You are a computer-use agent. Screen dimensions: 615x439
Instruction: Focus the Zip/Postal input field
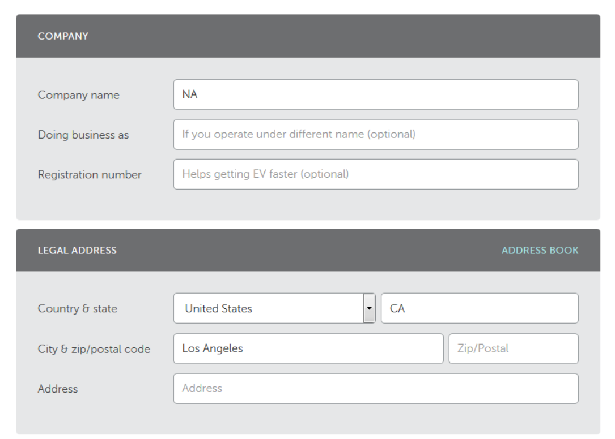pos(514,348)
